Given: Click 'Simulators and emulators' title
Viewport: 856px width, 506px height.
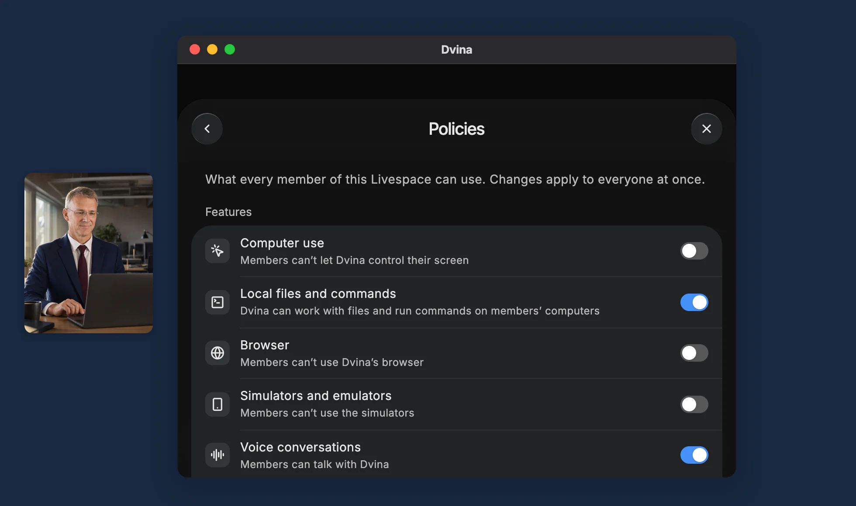Looking at the screenshot, I should tap(316, 396).
